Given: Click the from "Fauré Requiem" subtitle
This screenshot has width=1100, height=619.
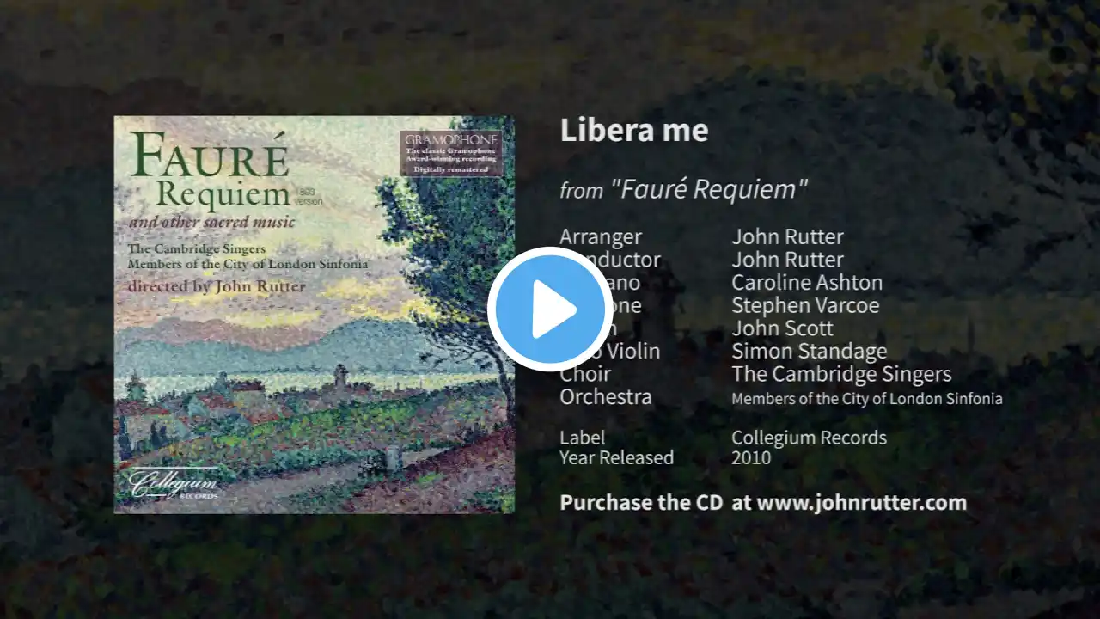Looking at the screenshot, I should point(684,189).
